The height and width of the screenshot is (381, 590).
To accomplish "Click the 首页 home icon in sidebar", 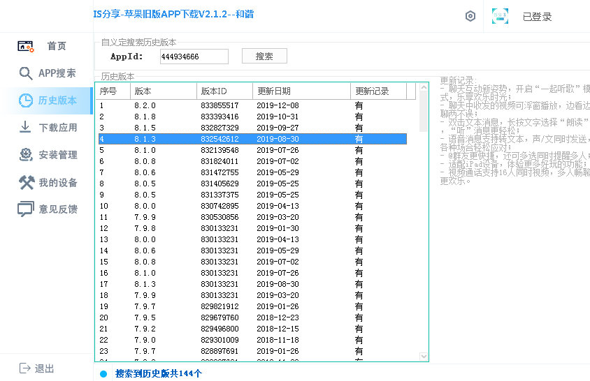I will coord(26,46).
